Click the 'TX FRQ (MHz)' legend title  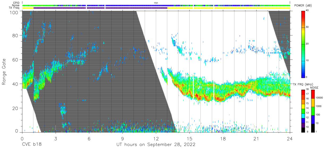303,84
